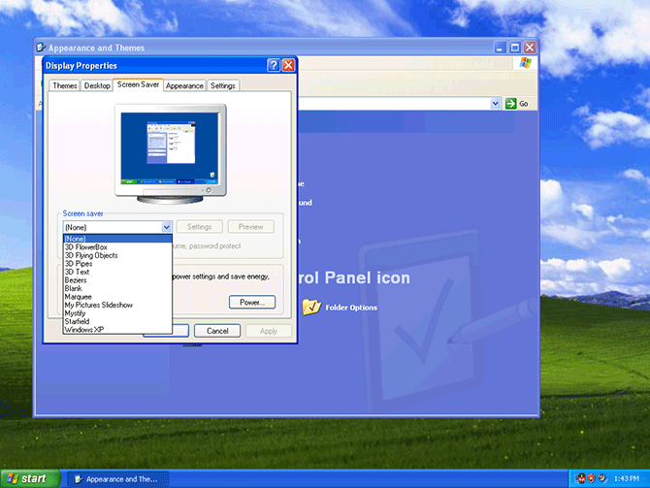The image size is (650, 488).
Task: Select the Screen Saver tab
Action: (138, 84)
